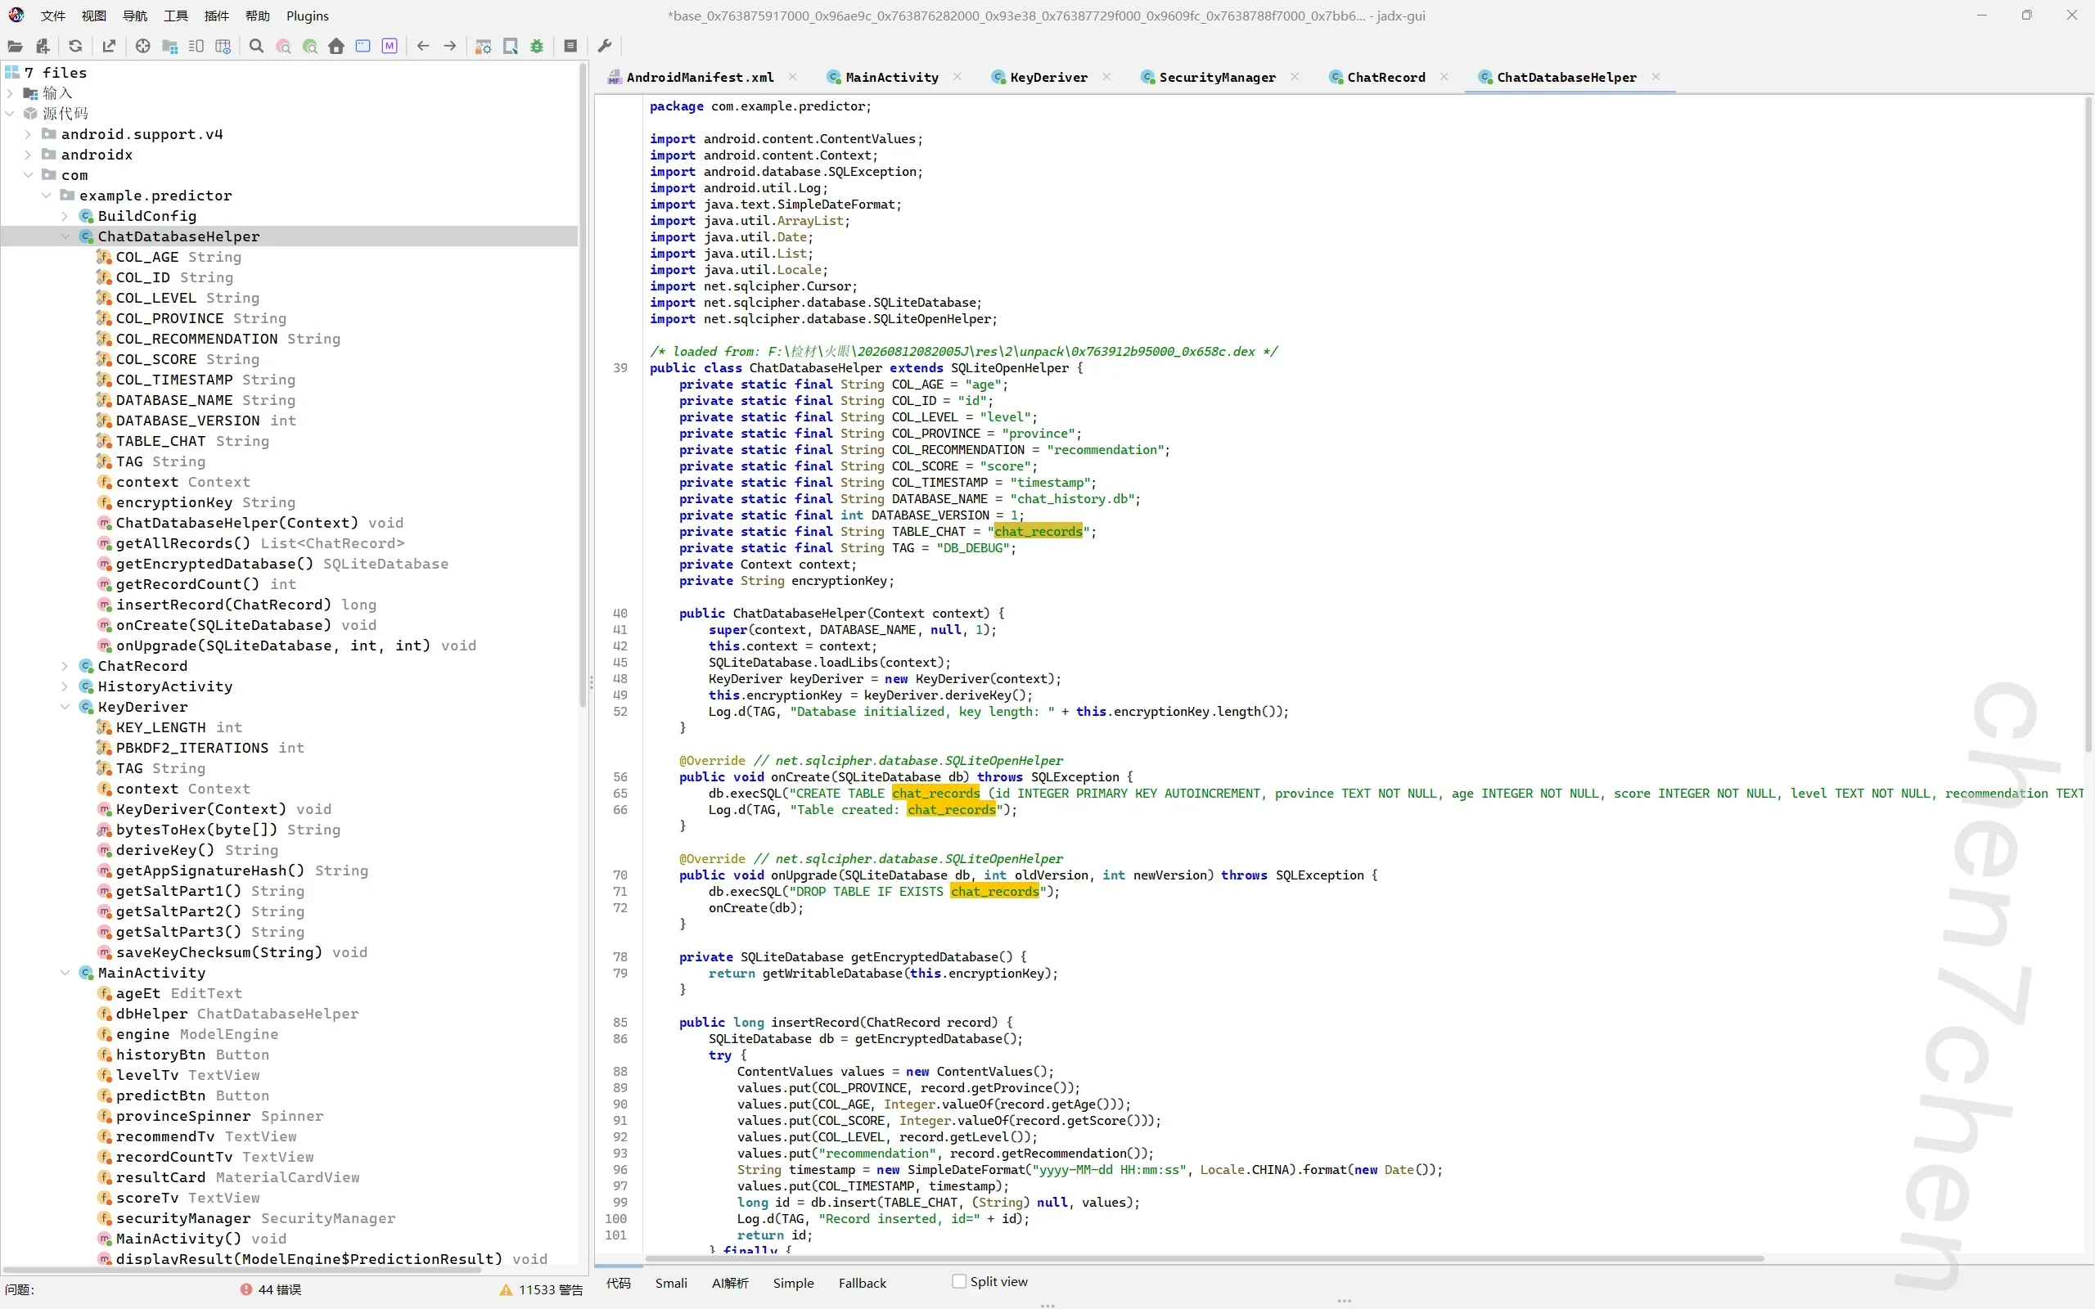This screenshot has height=1309, width=2095.
Task: Toggle the flatten packages toolbar icon
Action: coord(169,46)
